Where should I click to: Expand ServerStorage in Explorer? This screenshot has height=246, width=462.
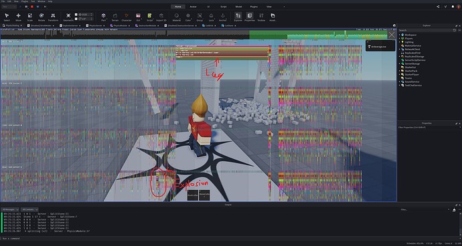coord(400,64)
